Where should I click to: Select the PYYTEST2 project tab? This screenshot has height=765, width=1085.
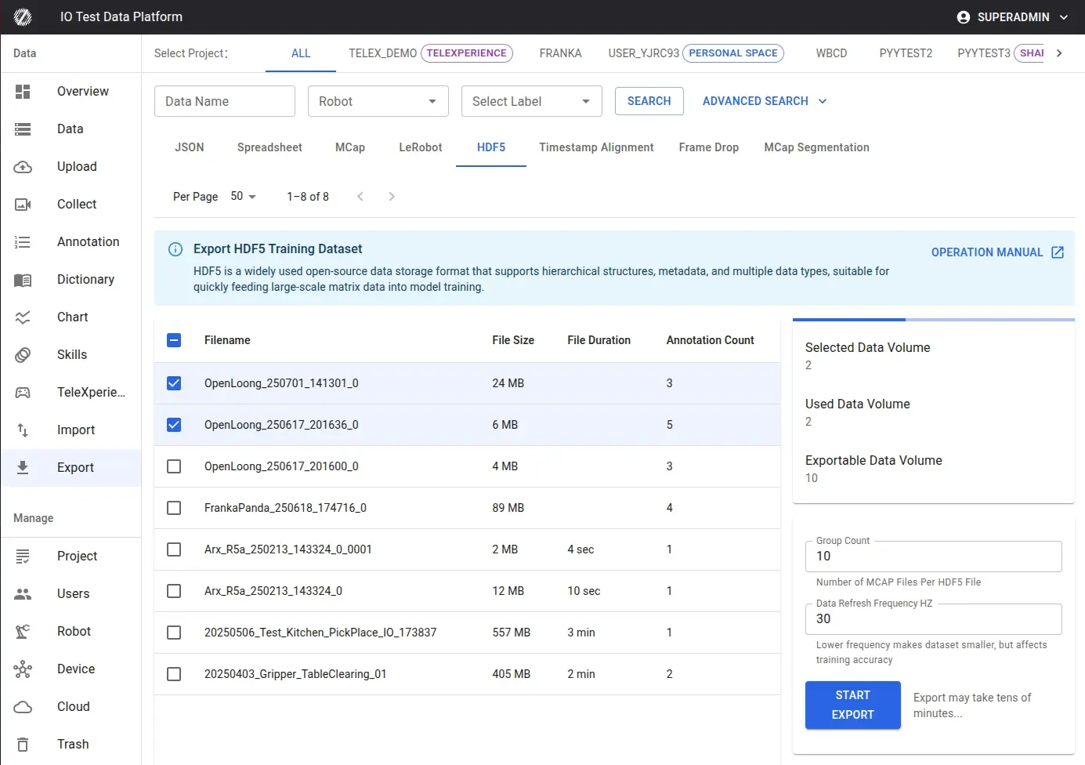coord(906,53)
